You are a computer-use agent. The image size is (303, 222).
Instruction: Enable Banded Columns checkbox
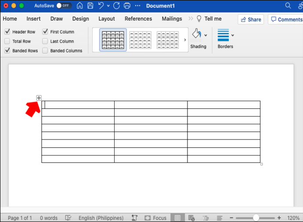(x=45, y=50)
